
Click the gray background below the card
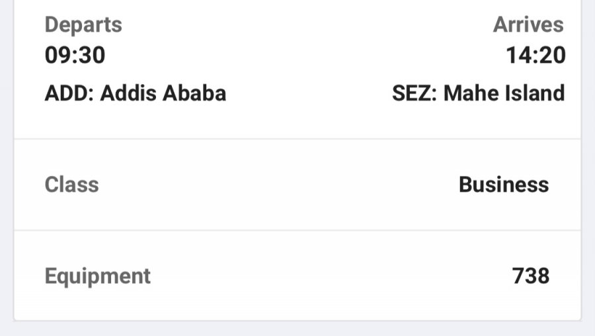[297, 329]
